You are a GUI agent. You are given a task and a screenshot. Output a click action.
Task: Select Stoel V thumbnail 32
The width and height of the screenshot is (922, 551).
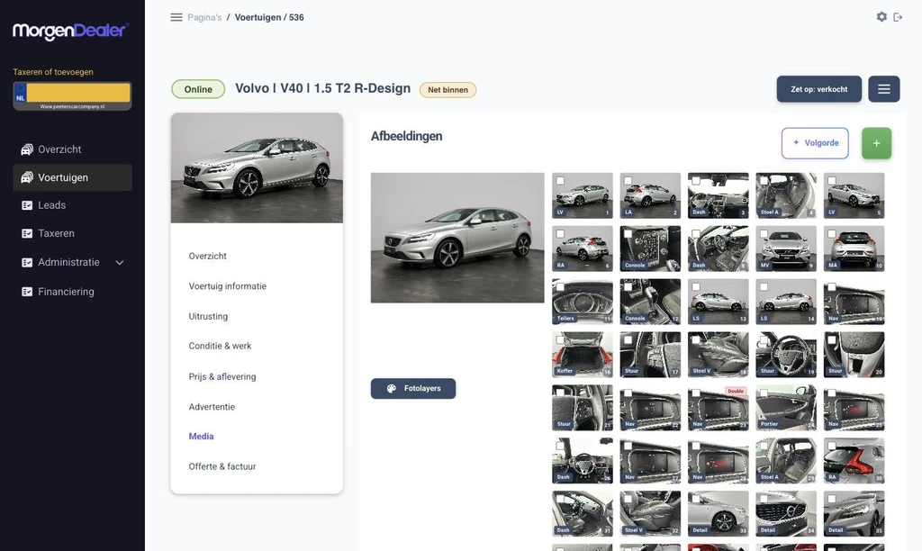[650, 513]
